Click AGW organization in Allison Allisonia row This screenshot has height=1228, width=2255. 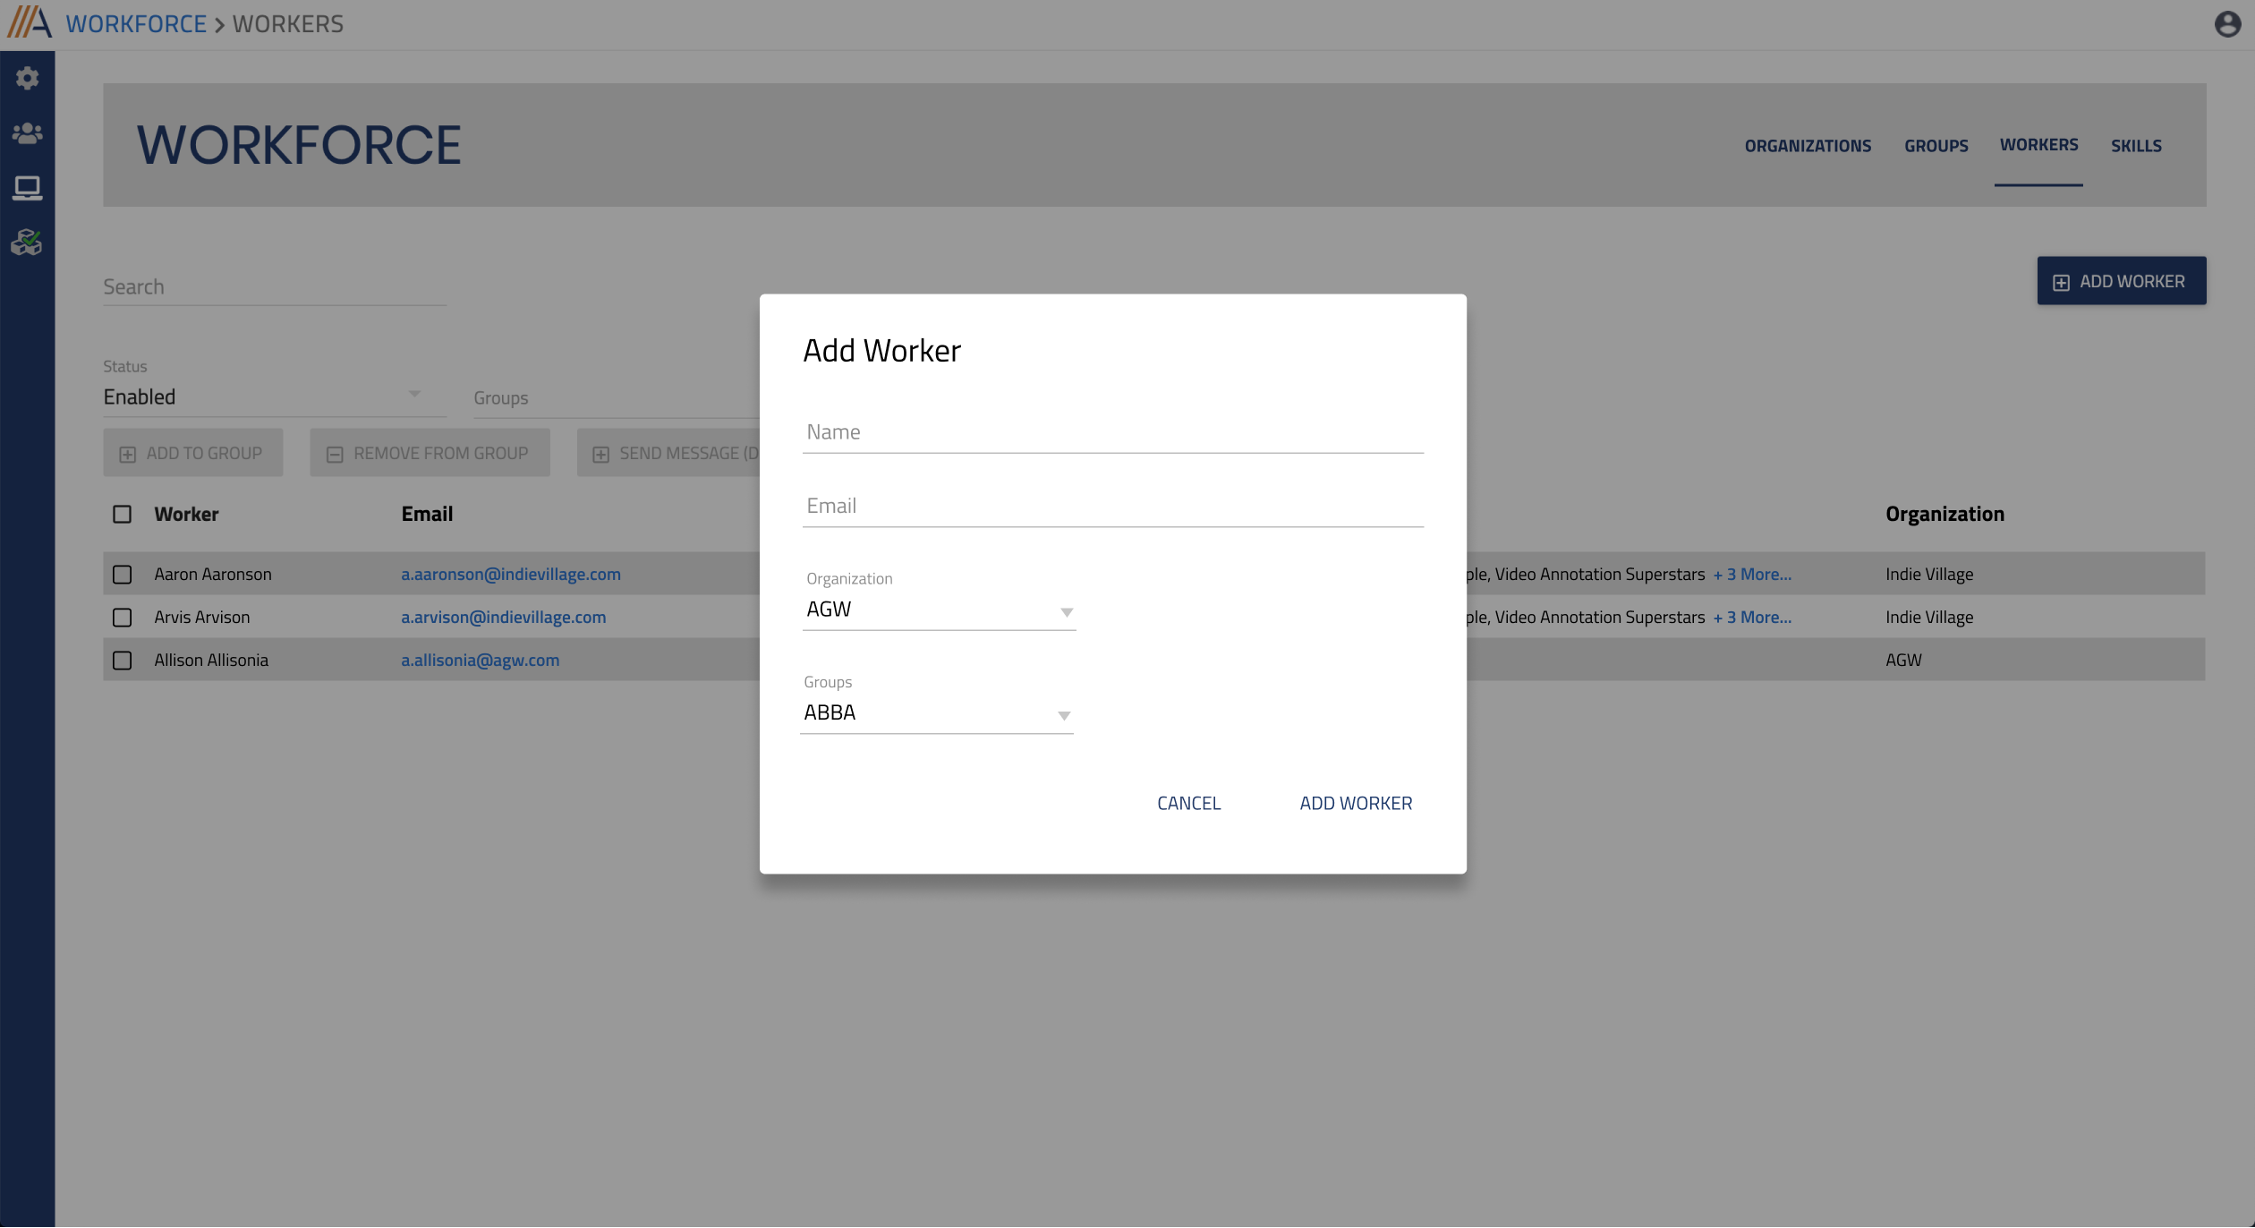click(1903, 660)
